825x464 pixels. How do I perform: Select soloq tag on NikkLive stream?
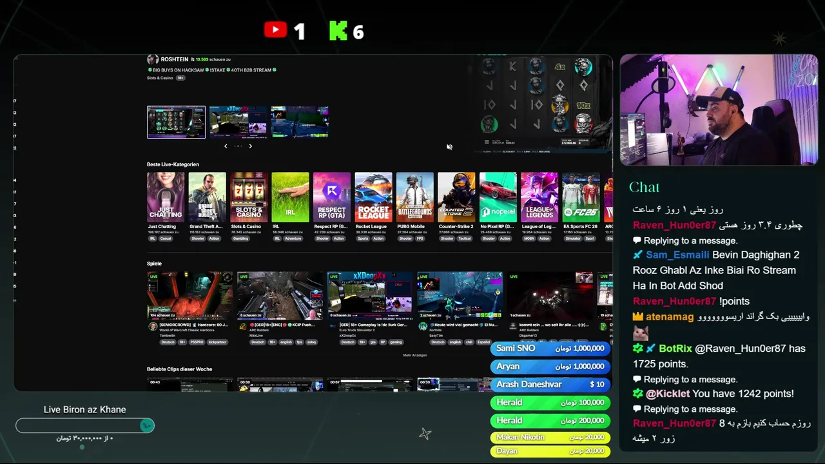tap(311, 342)
